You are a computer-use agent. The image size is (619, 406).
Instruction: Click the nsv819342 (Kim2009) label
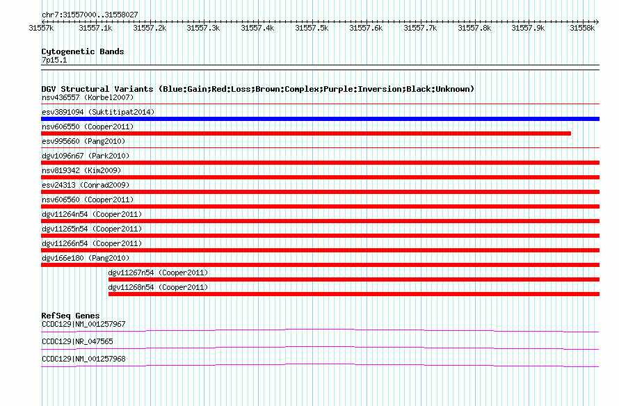coord(81,170)
